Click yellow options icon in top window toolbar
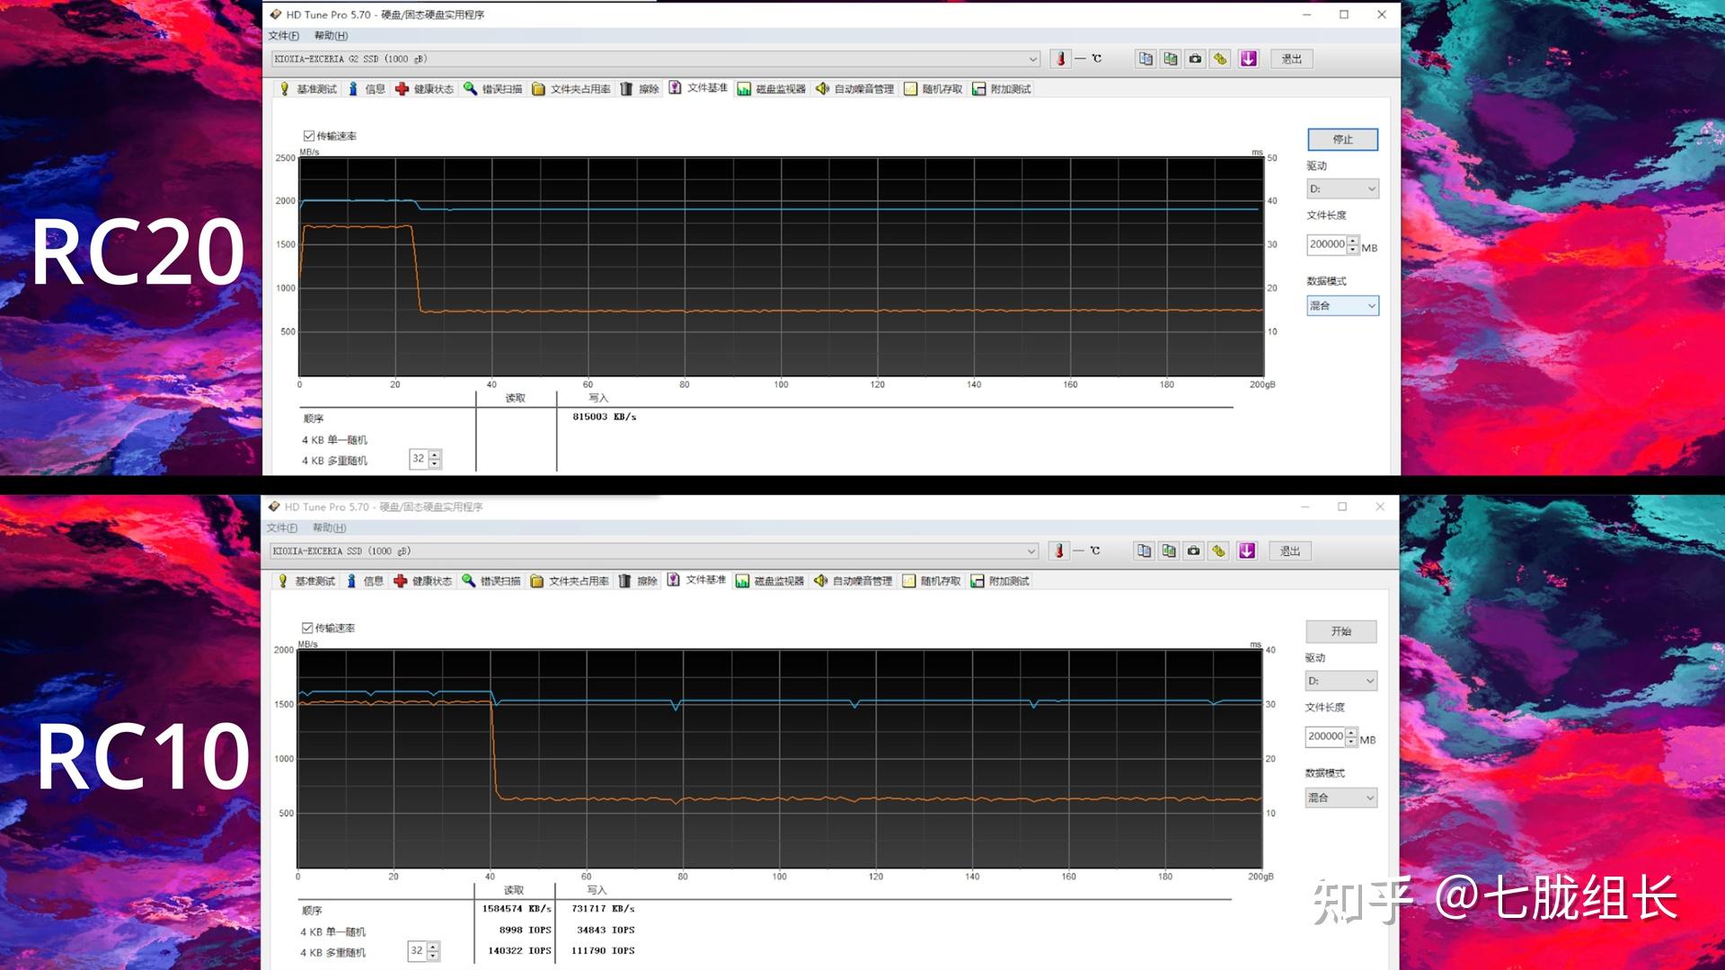 [1220, 59]
